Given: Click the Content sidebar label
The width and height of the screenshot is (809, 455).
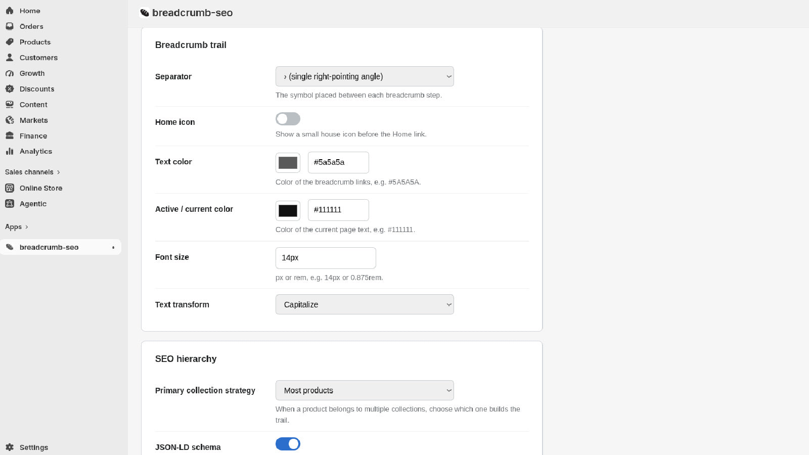Looking at the screenshot, I should [33, 105].
